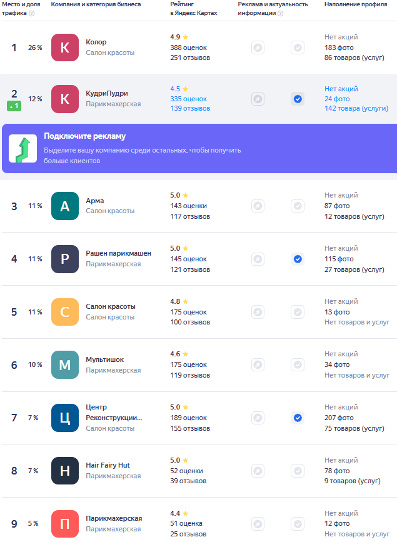397x547 pixels.
Task: Click the advertising icon in Колор row
Action: (258, 48)
